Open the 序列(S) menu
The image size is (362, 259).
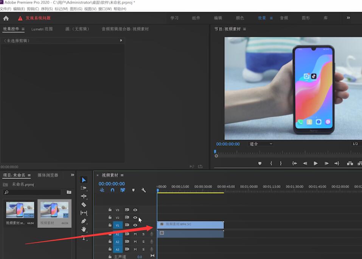tap(47, 9)
